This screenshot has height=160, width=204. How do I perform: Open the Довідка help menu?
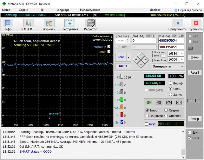click(x=155, y=10)
